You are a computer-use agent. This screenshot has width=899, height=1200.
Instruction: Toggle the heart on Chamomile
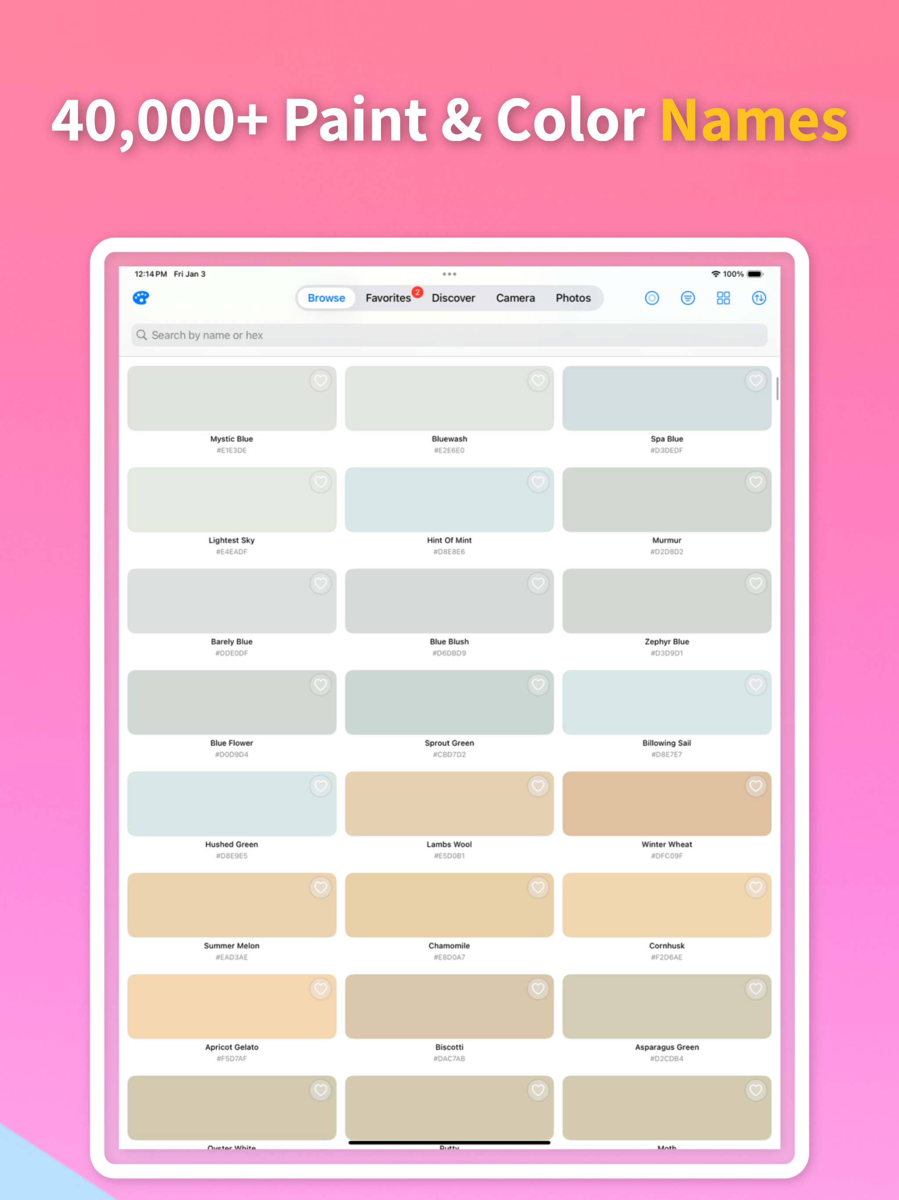click(x=538, y=888)
